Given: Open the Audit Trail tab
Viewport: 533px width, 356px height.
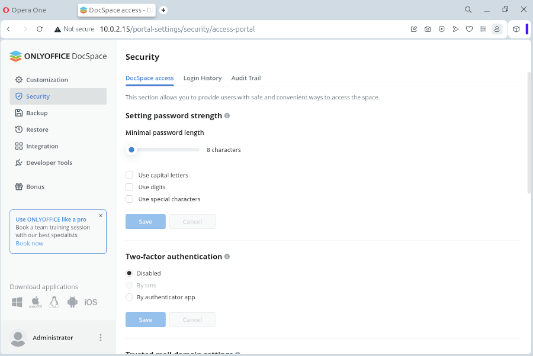Looking at the screenshot, I should [246, 78].
